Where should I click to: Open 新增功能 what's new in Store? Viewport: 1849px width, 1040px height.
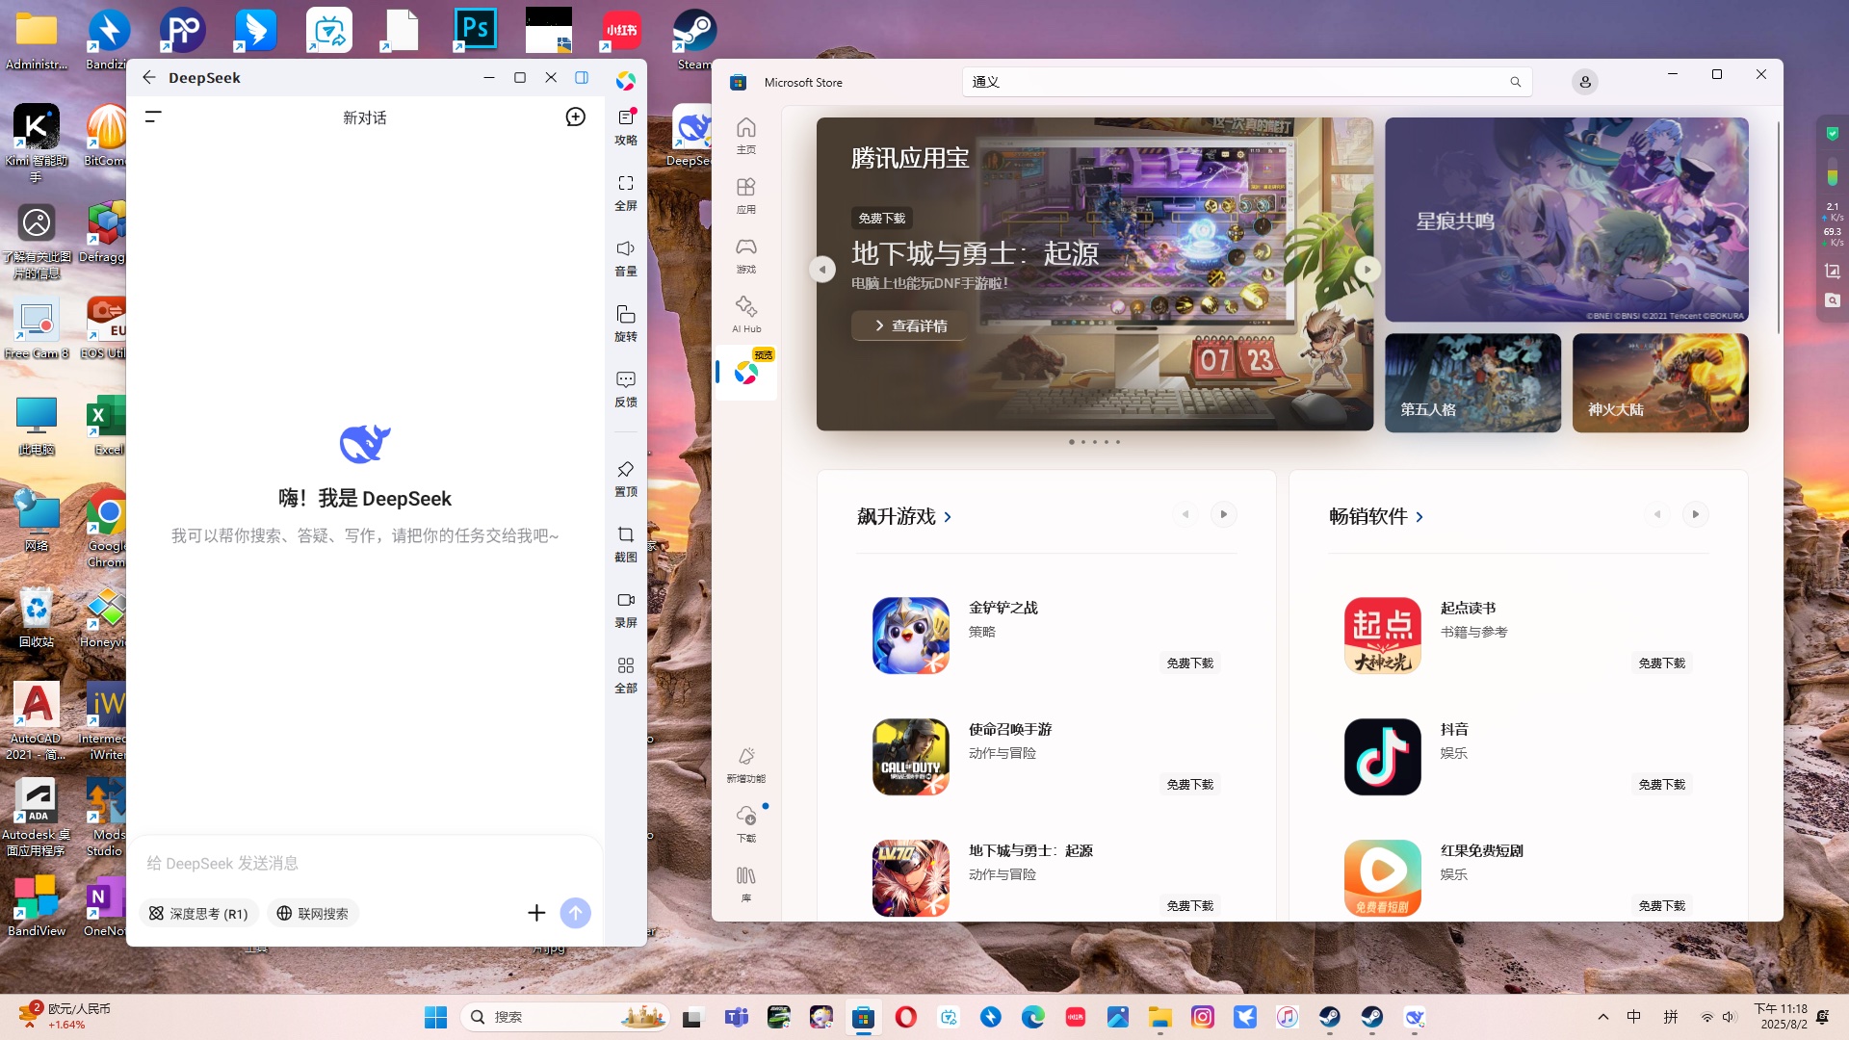[746, 766]
